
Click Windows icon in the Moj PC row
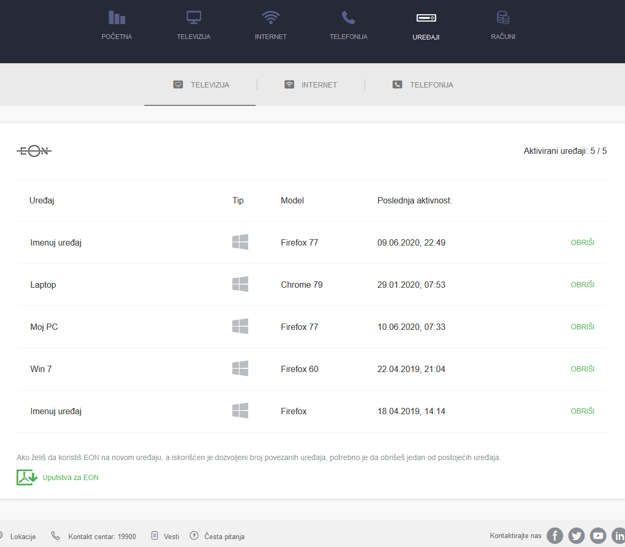(x=240, y=326)
